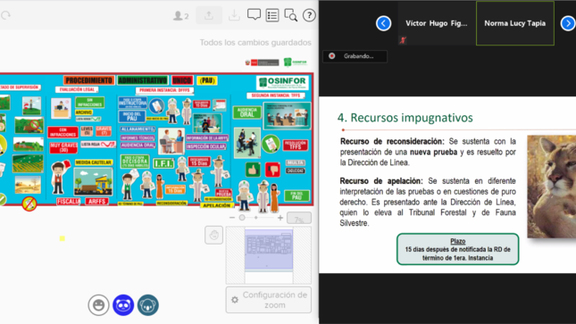
Task: Select the green thumbs-up sticker on the board
Action: (253, 170)
